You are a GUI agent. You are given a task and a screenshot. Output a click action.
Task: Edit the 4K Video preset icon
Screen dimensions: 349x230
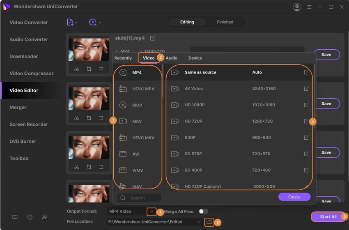tap(306, 89)
